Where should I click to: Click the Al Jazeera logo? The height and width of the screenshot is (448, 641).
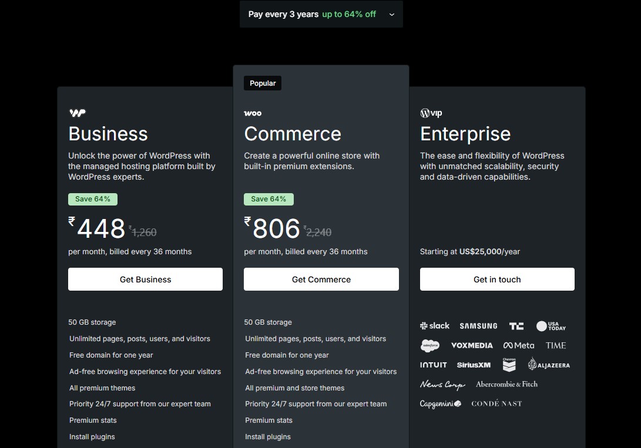[x=549, y=364]
